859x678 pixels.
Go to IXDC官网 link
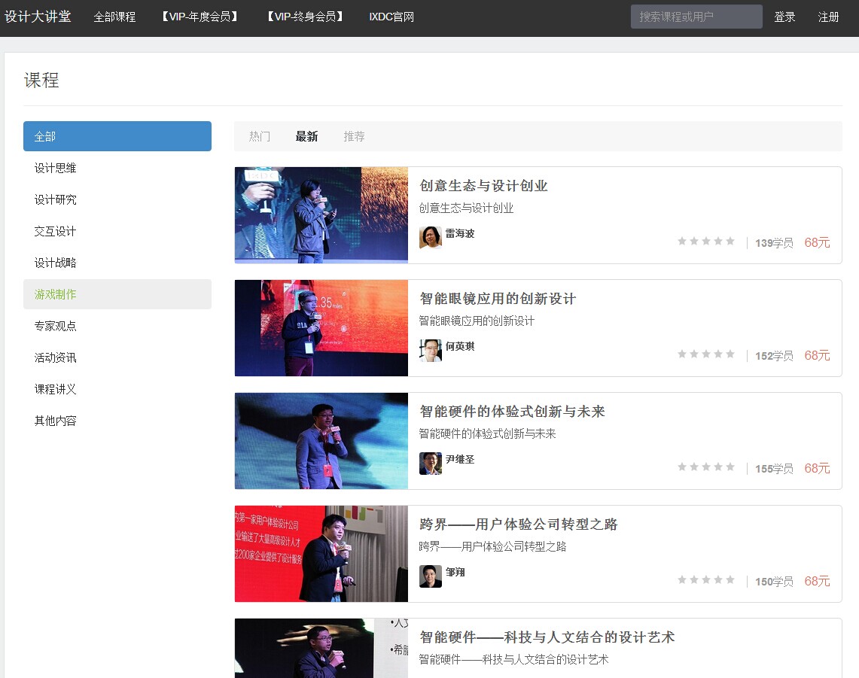pyautogui.click(x=391, y=17)
